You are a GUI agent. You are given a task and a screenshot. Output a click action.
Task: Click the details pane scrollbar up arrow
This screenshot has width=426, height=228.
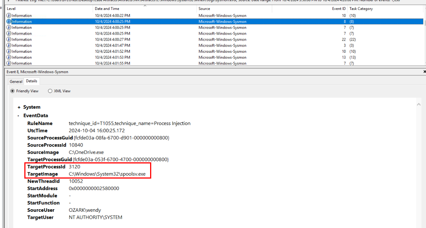click(419, 105)
